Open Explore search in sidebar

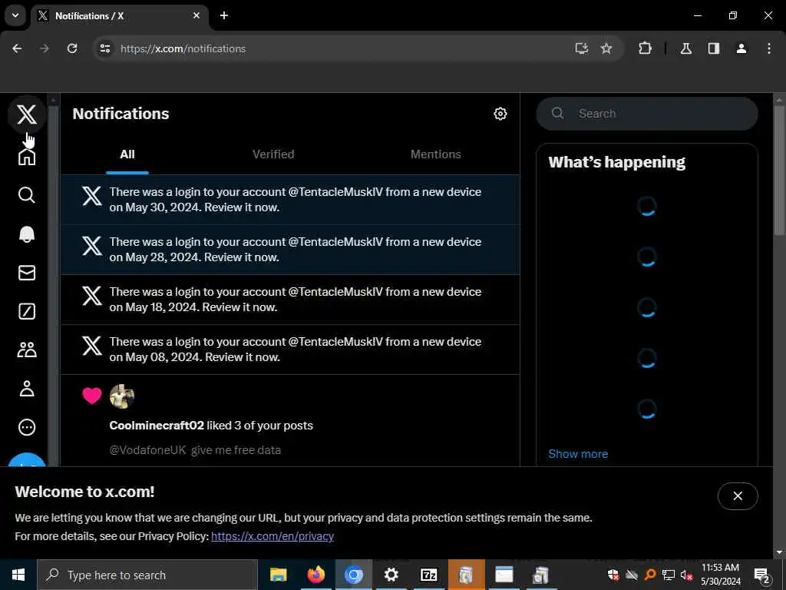click(x=27, y=194)
